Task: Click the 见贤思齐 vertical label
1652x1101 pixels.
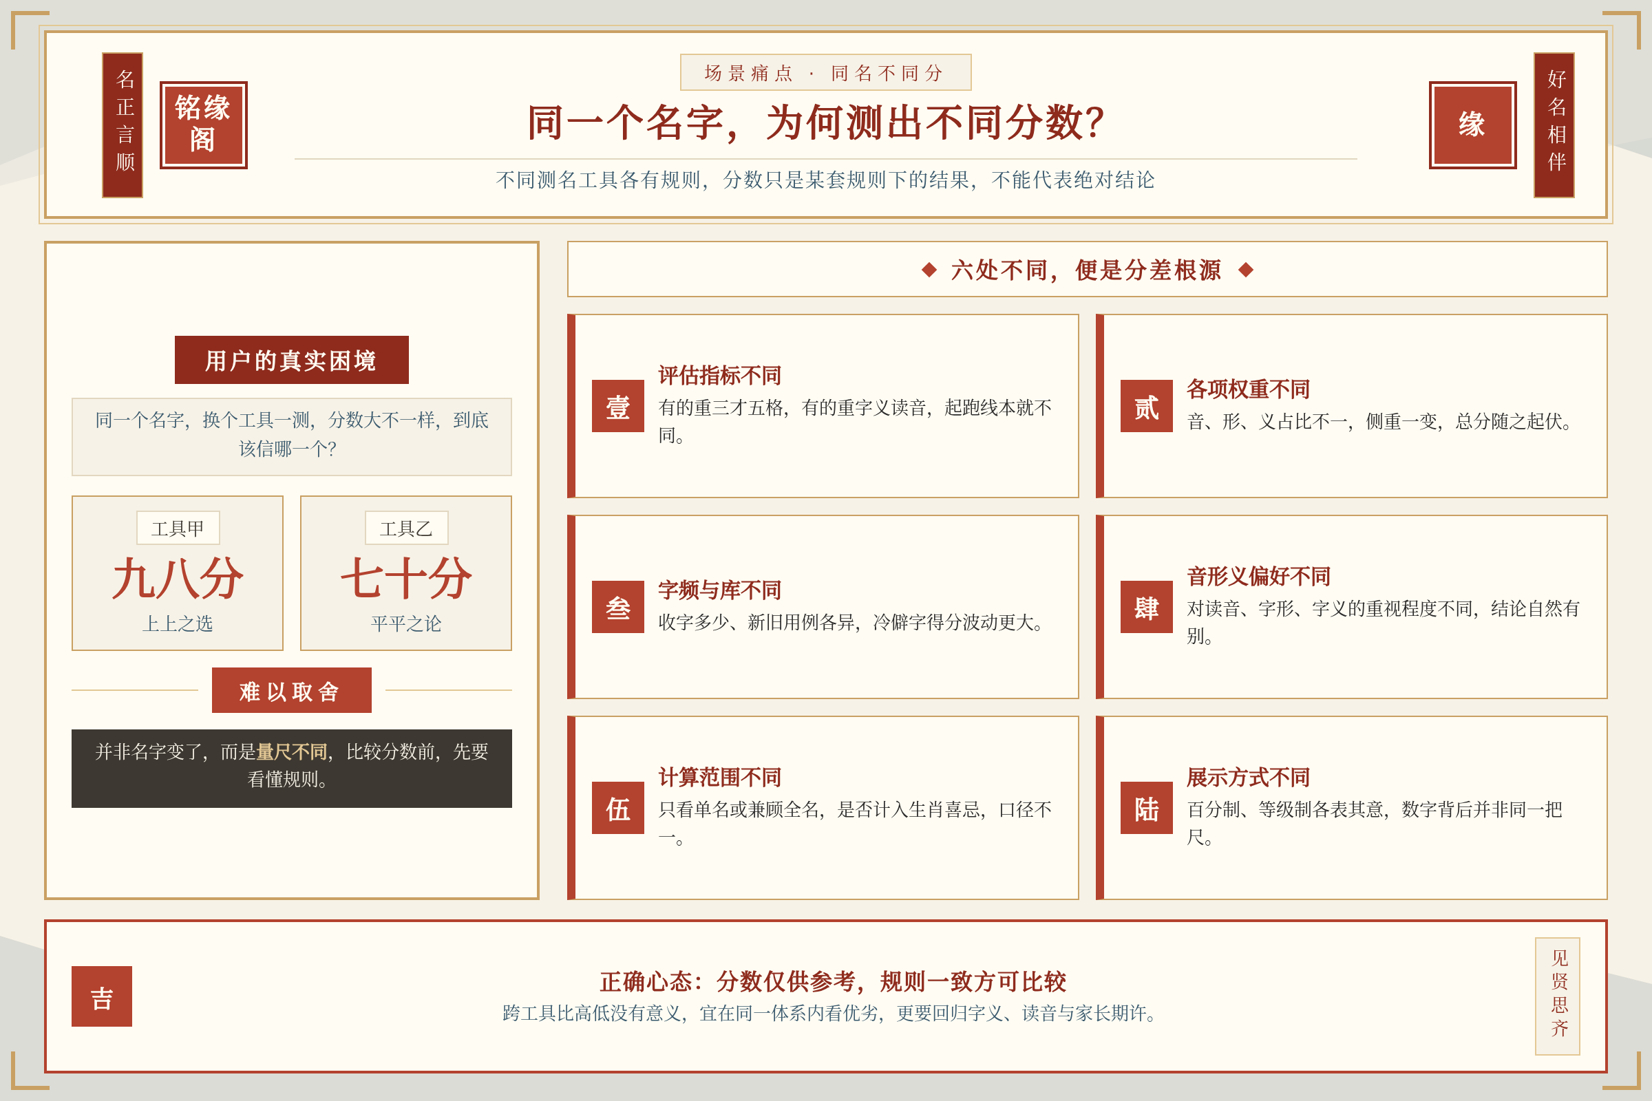Action: click(x=1557, y=996)
